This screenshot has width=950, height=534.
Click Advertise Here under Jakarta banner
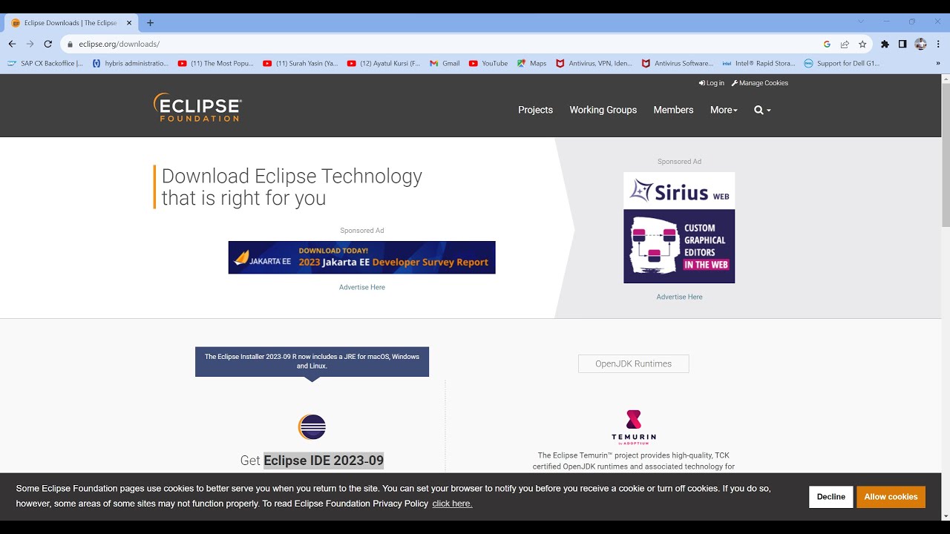pyautogui.click(x=362, y=287)
